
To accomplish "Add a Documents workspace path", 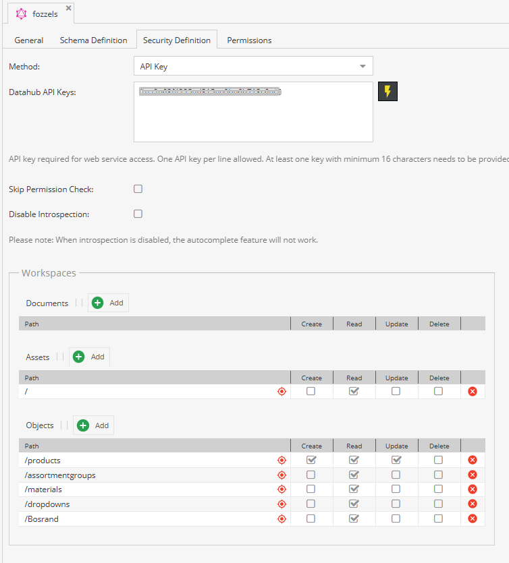I will (108, 303).
